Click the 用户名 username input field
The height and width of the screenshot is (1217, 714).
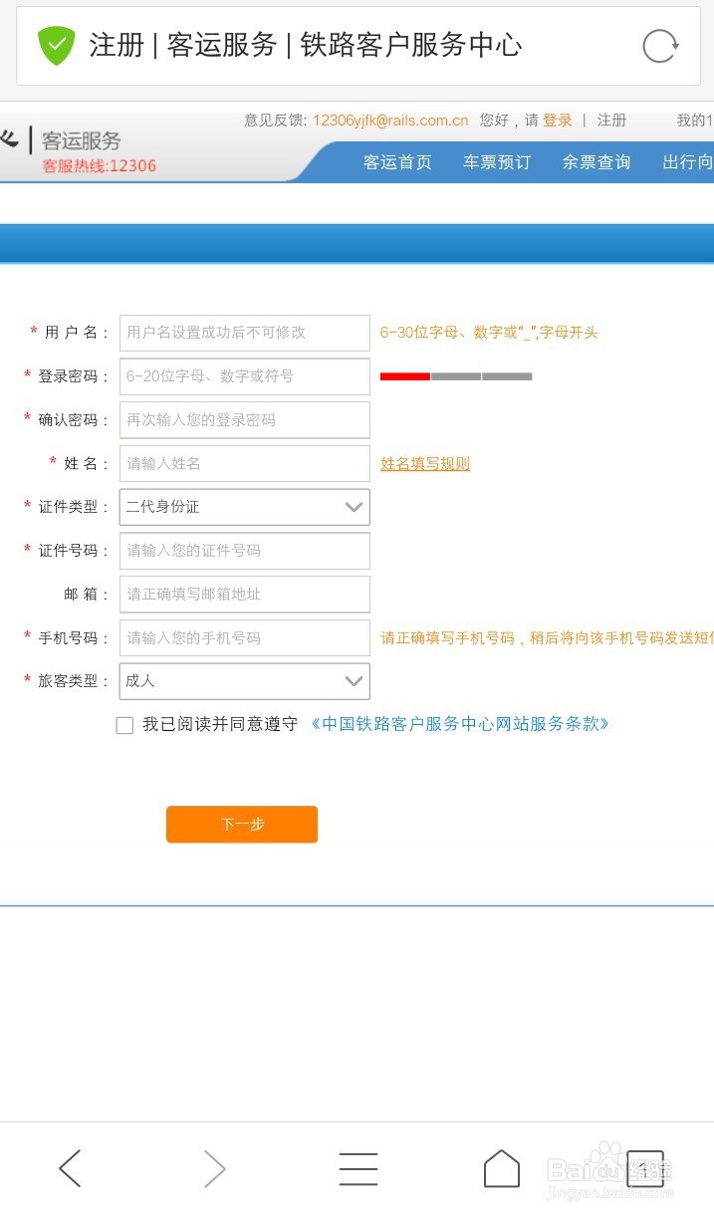coord(244,333)
